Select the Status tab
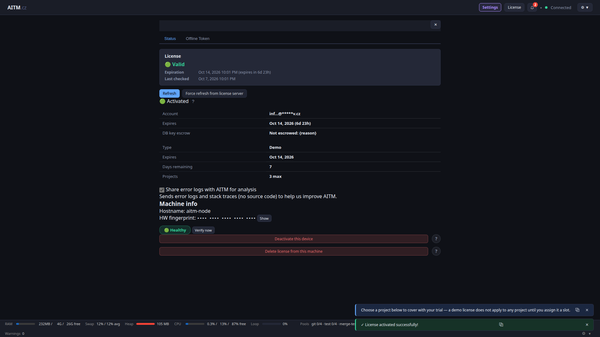 coord(170,39)
